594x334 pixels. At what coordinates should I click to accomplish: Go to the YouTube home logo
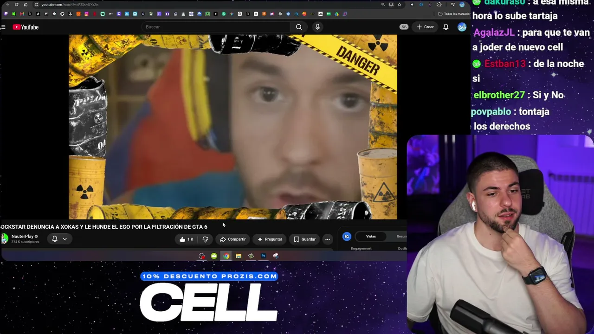26,27
